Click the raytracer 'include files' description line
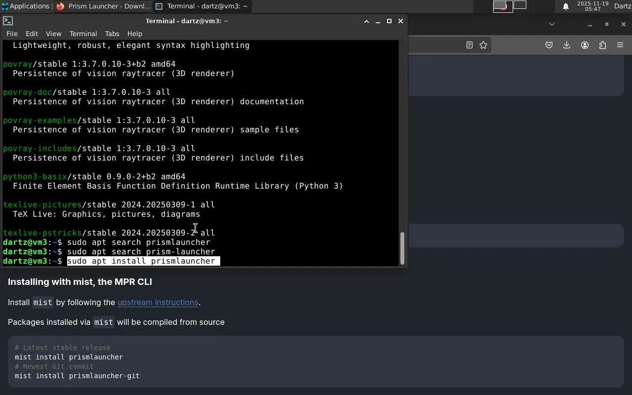Screen dimensions: 632x395 [x=158, y=158]
